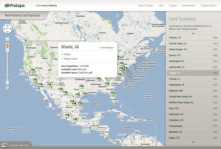This screenshot has width=221, height=149.
Task: Select Columbus, OH in the market list
Action: (193, 120)
